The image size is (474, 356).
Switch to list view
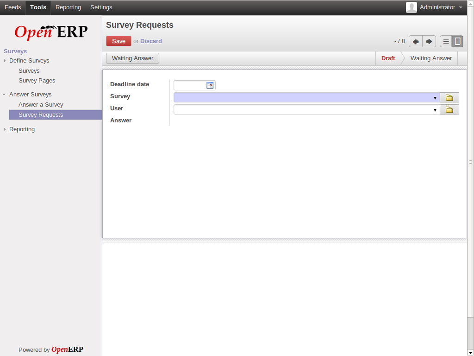pyautogui.click(x=446, y=41)
